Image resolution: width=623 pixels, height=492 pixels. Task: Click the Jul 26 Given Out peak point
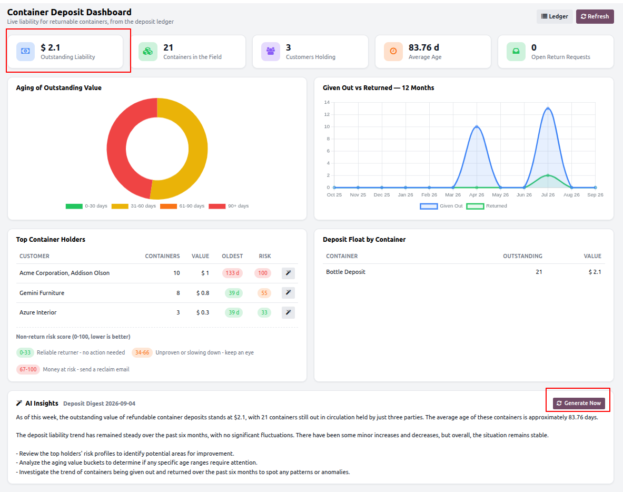click(548, 109)
